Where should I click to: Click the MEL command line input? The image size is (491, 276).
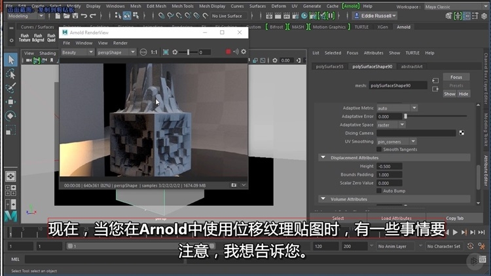pos(105,260)
